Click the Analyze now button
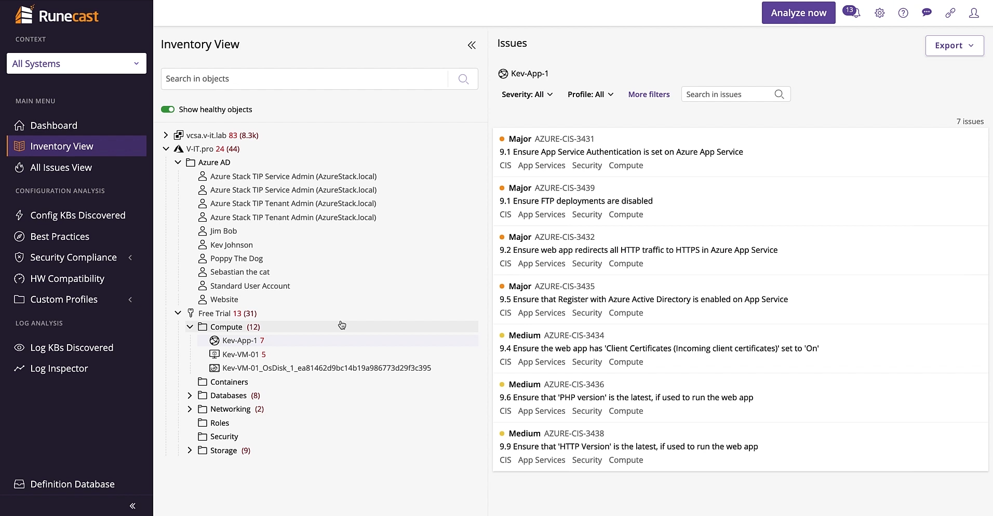 tap(798, 13)
